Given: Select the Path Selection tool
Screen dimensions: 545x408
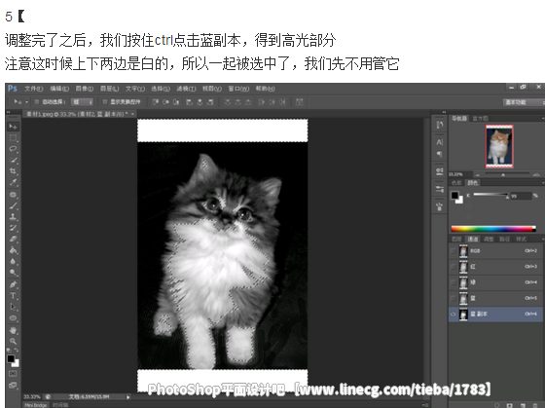Looking at the screenshot, I should pos(14,307).
